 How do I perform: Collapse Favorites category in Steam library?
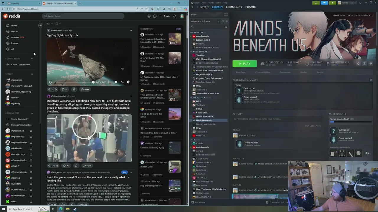[191, 32]
